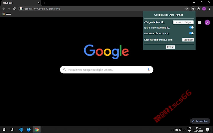Open Google account avatar on page
Image resolution: width=213 pixels, height=133 pixels.
[207, 23]
